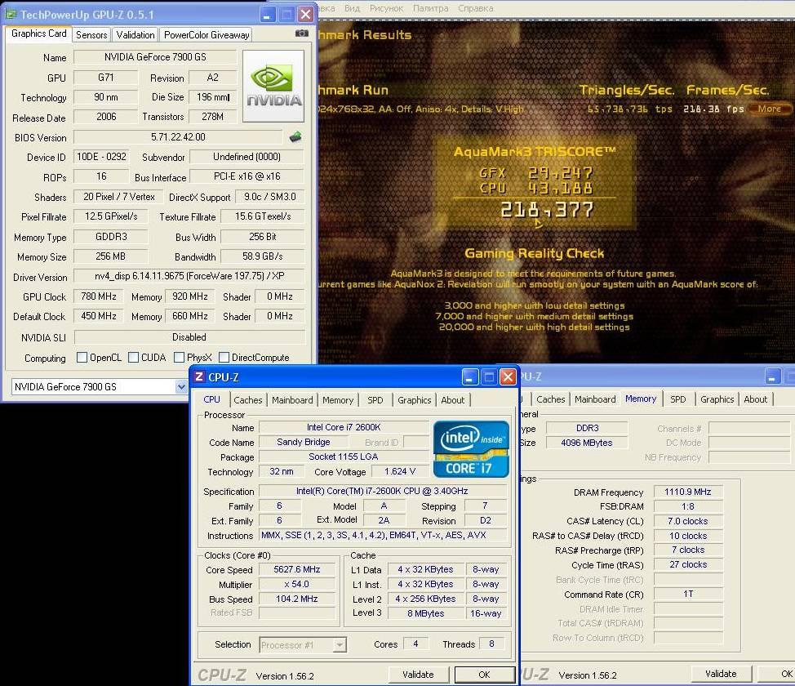
Task: Click the AquaMark3 total score 218,377
Action: coord(547,210)
